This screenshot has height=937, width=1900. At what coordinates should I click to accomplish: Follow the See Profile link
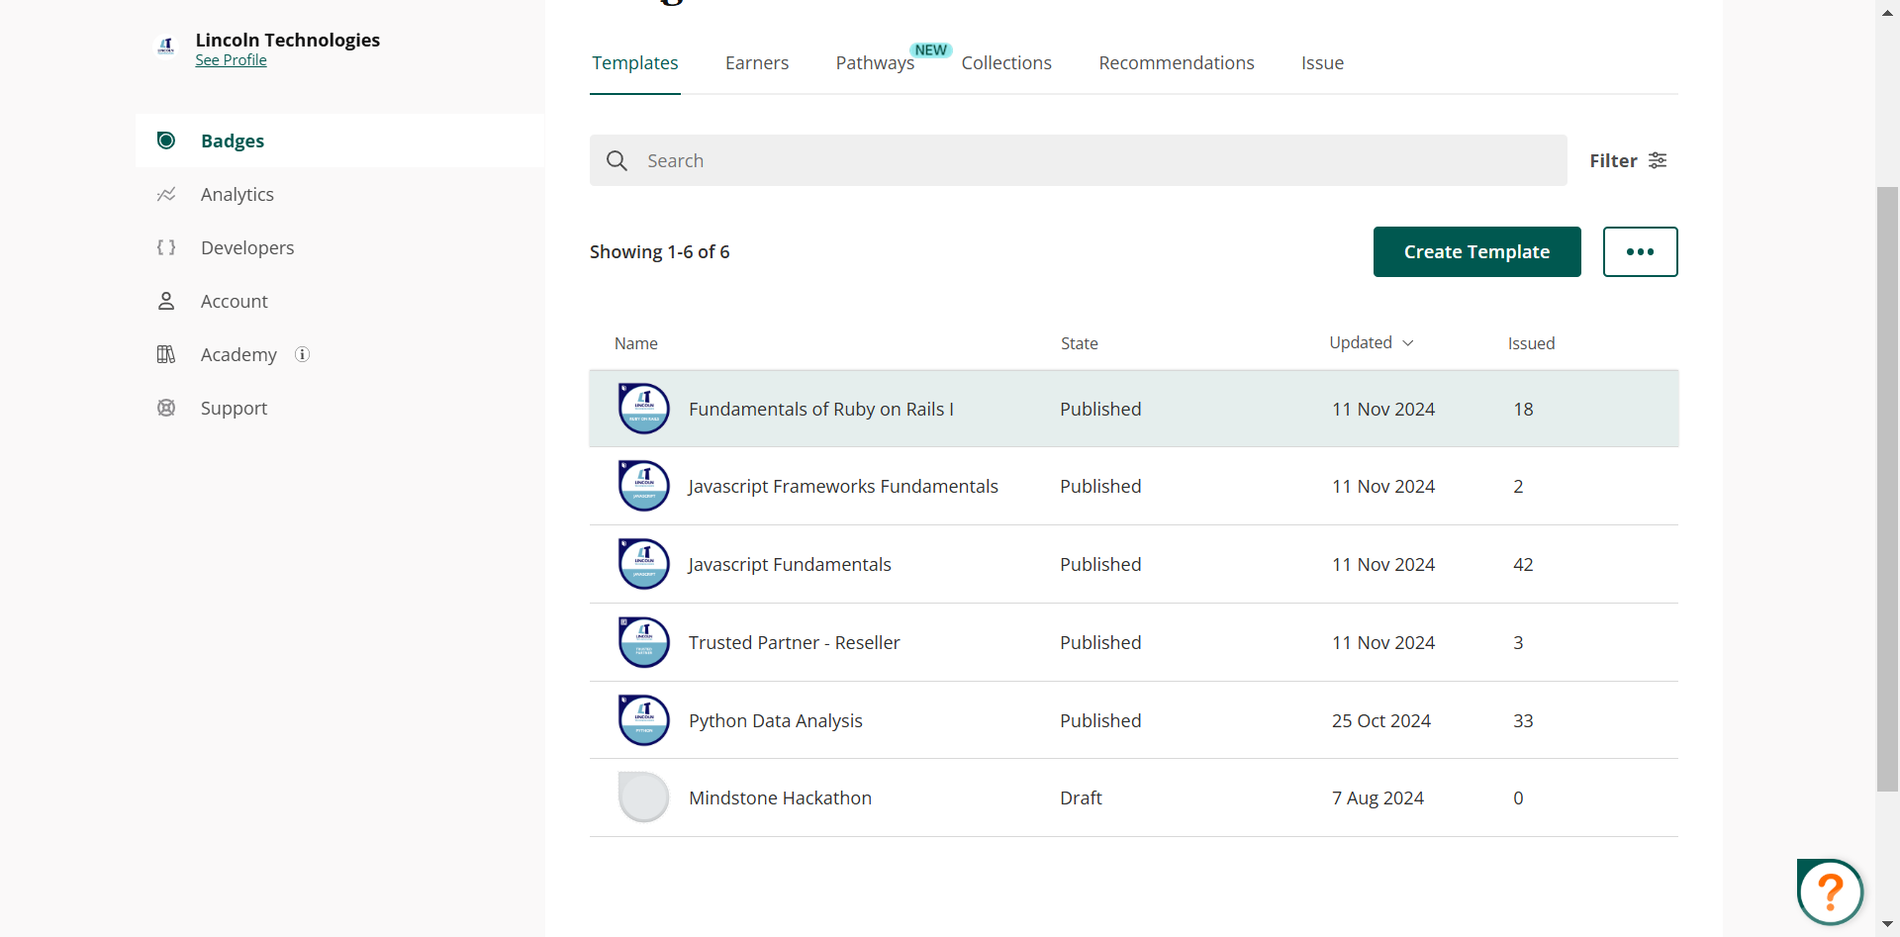point(231,60)
